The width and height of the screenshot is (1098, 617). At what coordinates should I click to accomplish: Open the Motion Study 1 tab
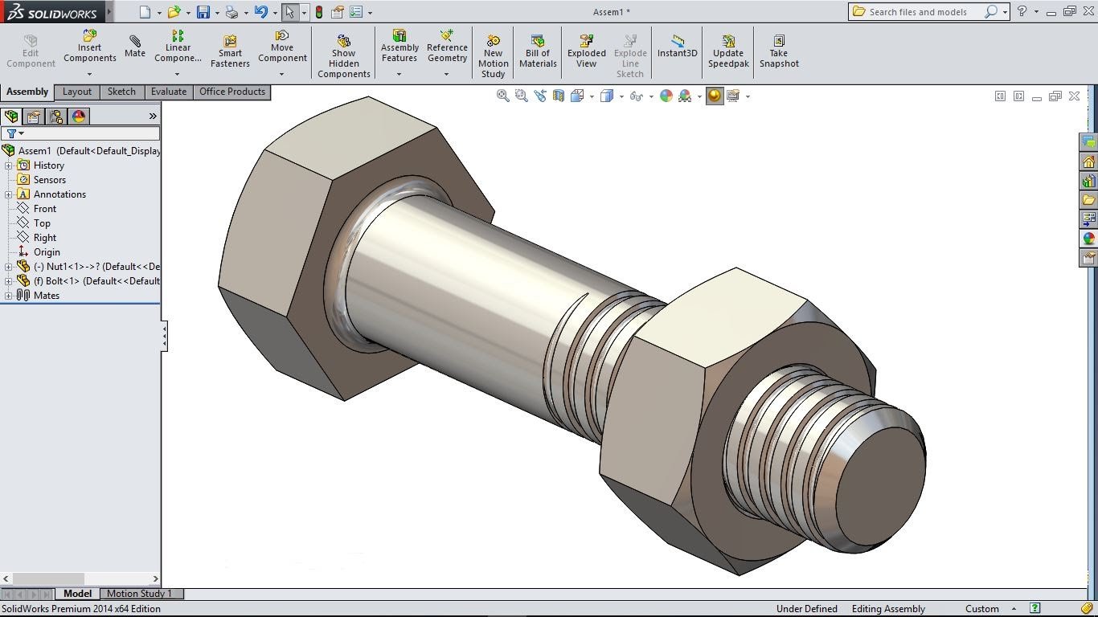pyautogui.click(x=139, y=594)
